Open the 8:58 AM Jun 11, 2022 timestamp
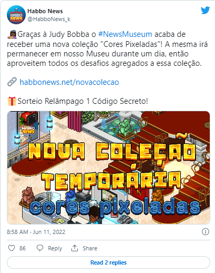 coord(36,232)
